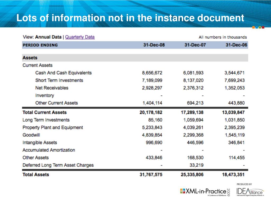Click the 31-Dec-07 column header
Viewport: 271px width, 203px height.
(x=195, y=45)
